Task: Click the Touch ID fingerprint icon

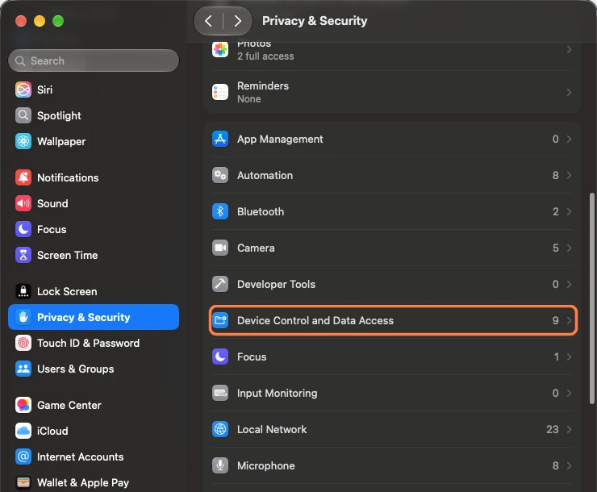Action: coord(23,343)
